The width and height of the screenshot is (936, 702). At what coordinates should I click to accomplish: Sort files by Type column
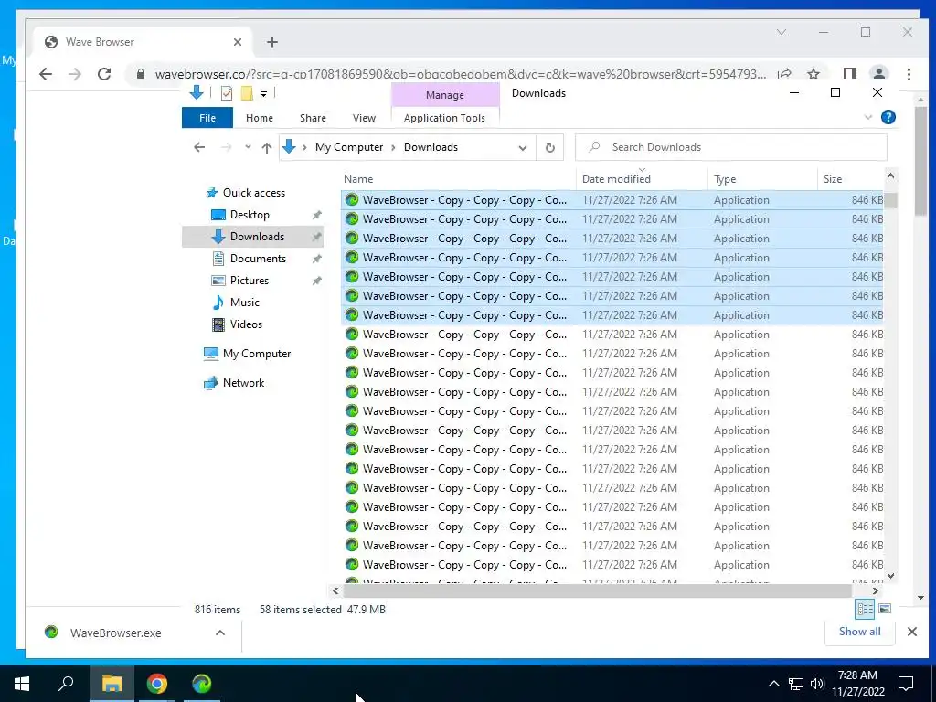pos(762,178)
